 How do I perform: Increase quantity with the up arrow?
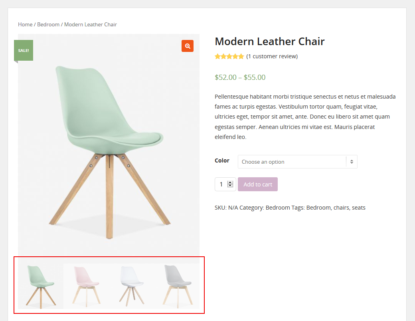coord(230,182)
